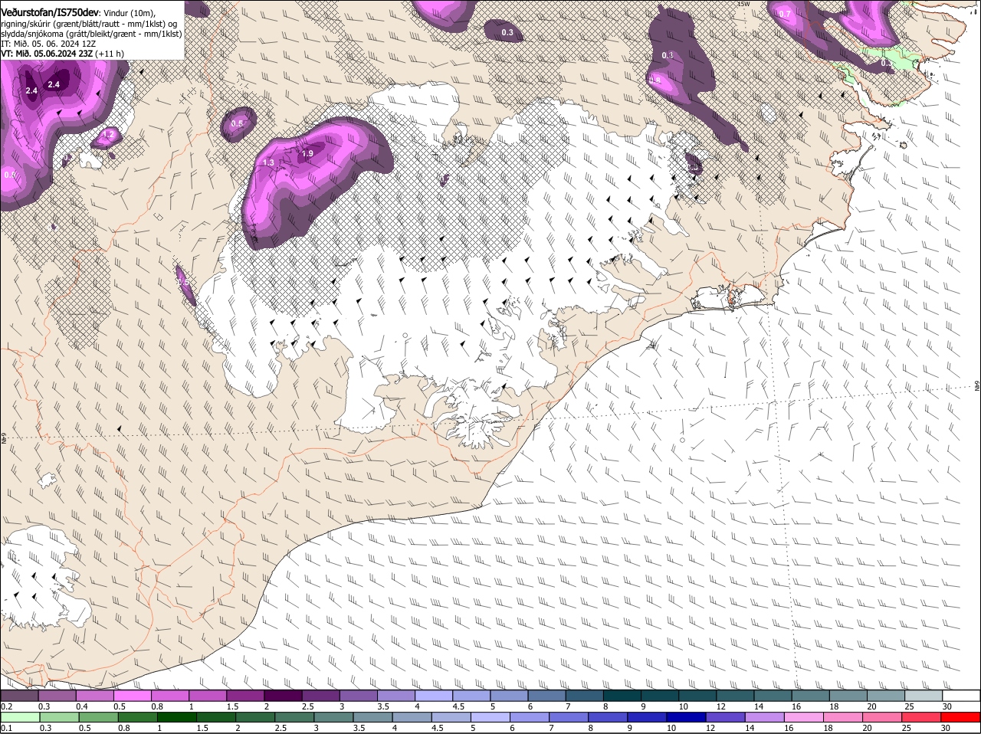Viewport: 981px width, 734px height.
Task: Pick the dark blue lower swatch between 10 and 12
Action: point(686,717)
